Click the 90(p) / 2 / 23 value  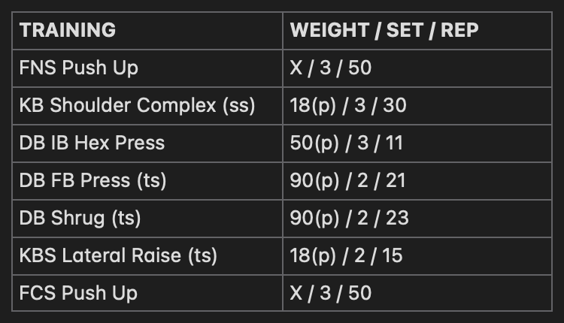[x=349, y=219]
